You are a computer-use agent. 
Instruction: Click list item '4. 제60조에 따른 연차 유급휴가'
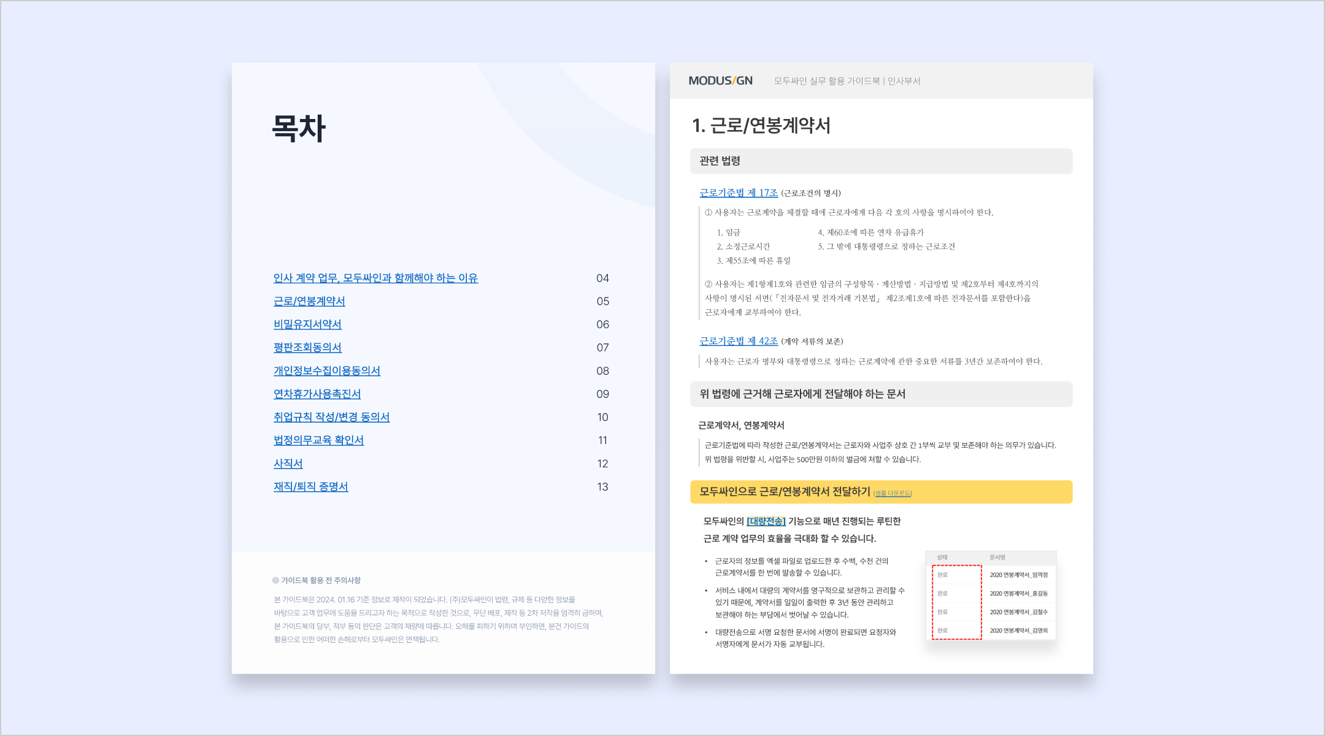(x=871, y=233)
